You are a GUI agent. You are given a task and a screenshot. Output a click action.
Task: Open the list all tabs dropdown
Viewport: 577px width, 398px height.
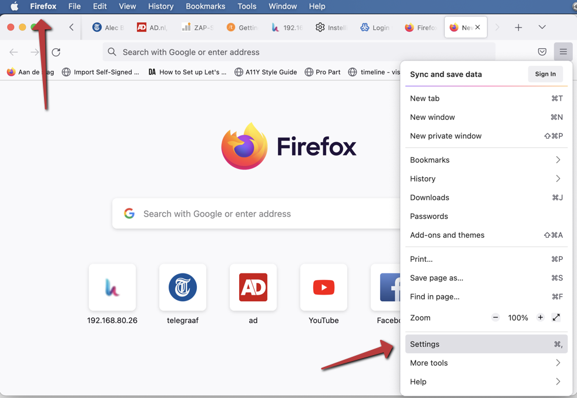coord(542,27)
